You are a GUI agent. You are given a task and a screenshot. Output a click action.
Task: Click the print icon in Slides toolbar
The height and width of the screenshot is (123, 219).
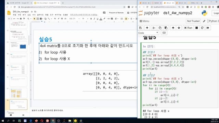[x=21, y=19]
